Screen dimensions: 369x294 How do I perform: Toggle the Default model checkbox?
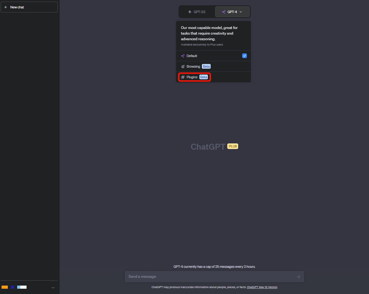(244, 56)
